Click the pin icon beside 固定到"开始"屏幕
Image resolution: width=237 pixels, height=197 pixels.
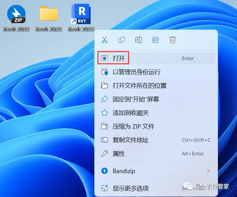[105, 99]
